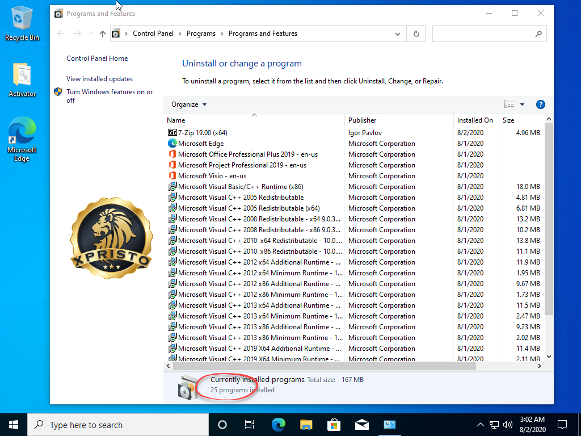Open Mail app from taskbar
Screen dimensions: 581x436
(361, 425)
